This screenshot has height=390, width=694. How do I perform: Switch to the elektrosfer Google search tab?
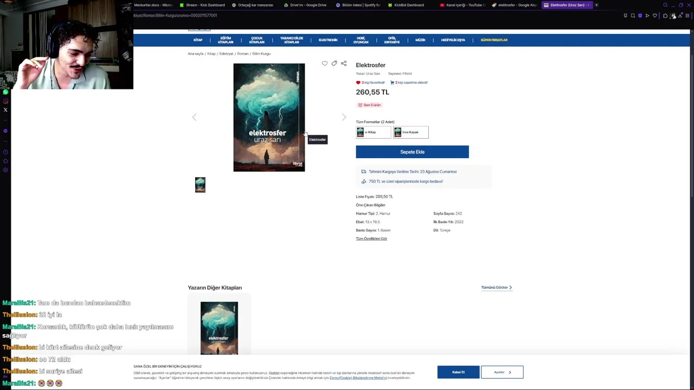[515, 5]
